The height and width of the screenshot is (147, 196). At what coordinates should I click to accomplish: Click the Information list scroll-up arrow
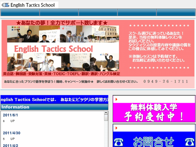[x=106, y=112]
